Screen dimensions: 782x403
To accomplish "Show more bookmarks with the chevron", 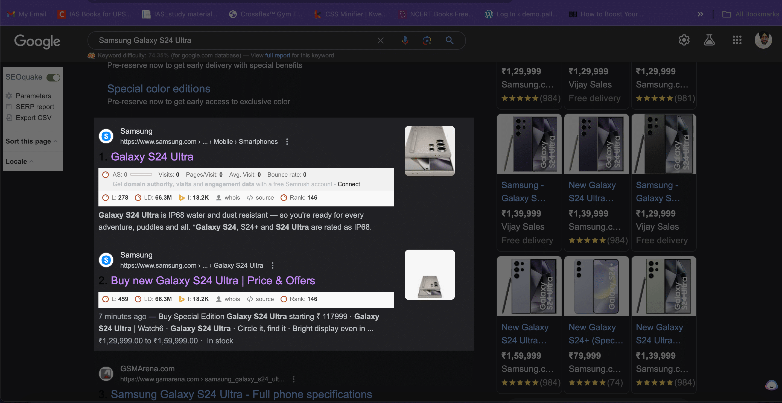I will [700, 14].
